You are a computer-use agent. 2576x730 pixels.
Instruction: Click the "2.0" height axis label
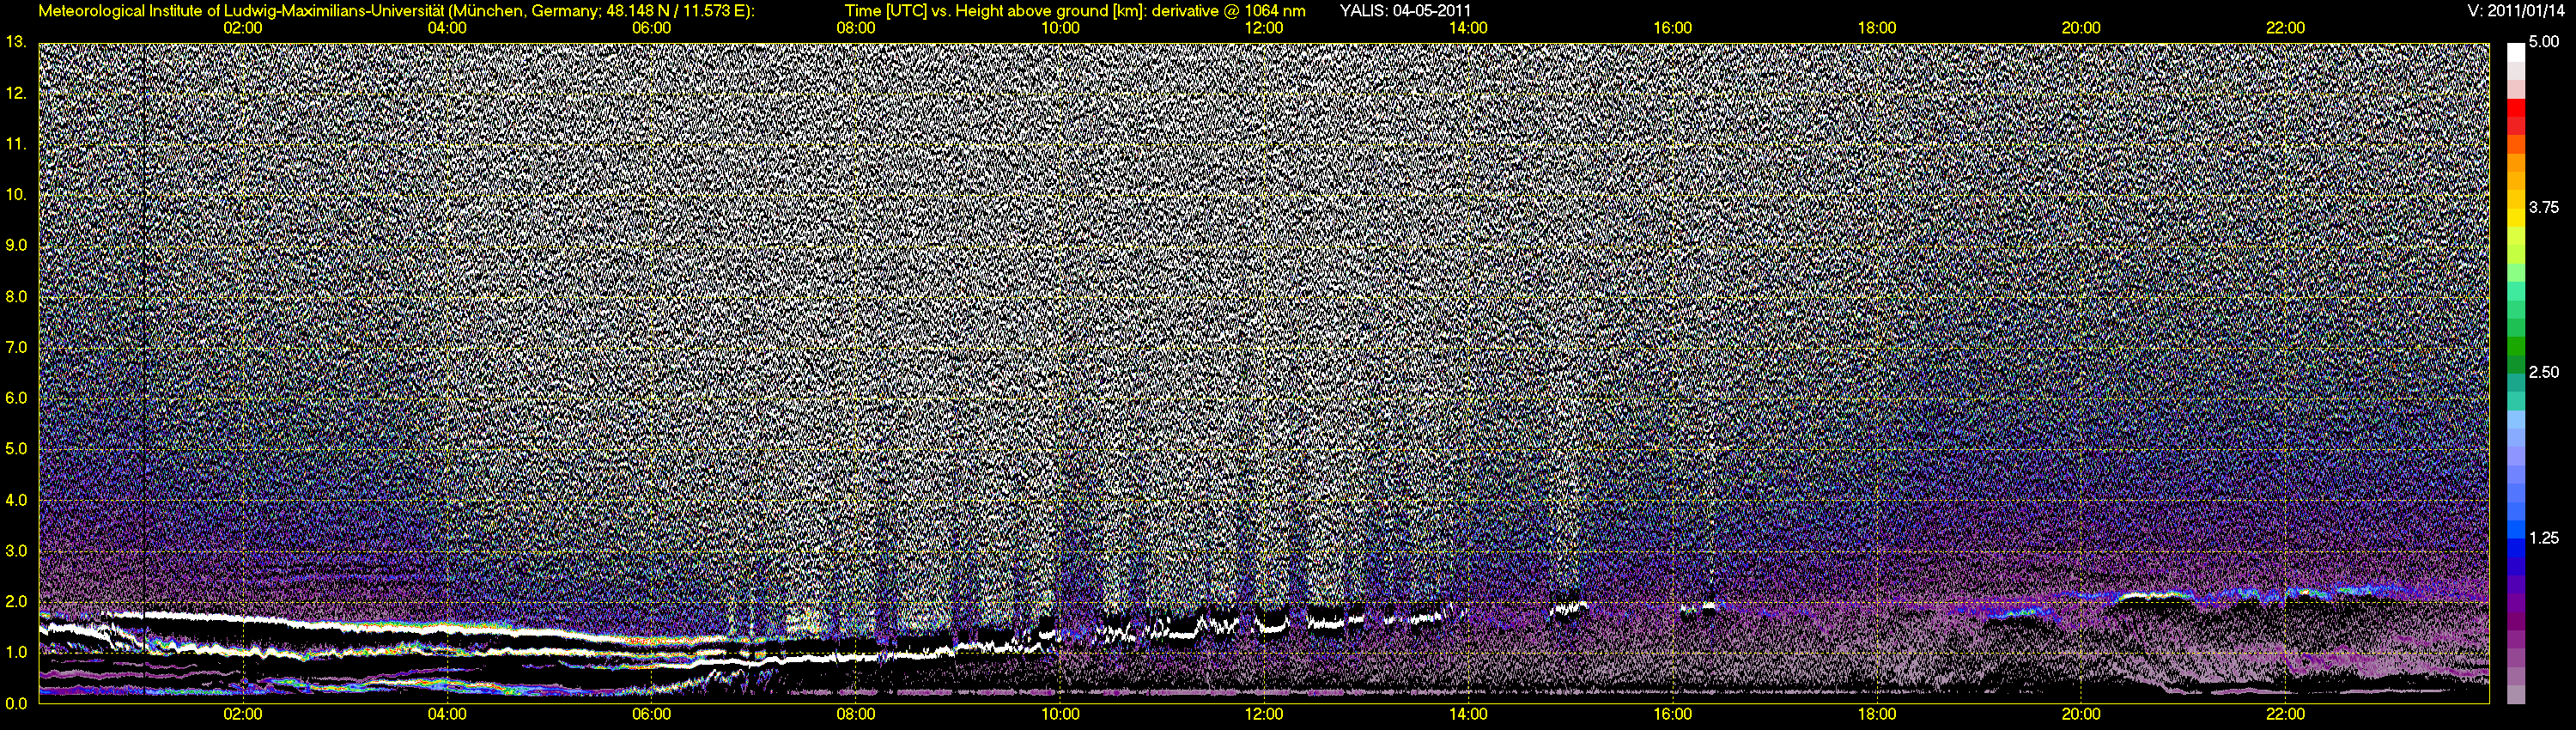tap(16, 601)
